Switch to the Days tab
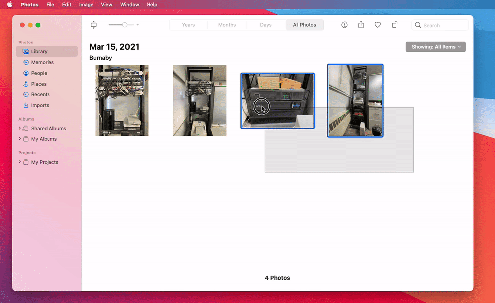Screen dimensions: 495x303 pyautogui.click(x=266, y=25)
